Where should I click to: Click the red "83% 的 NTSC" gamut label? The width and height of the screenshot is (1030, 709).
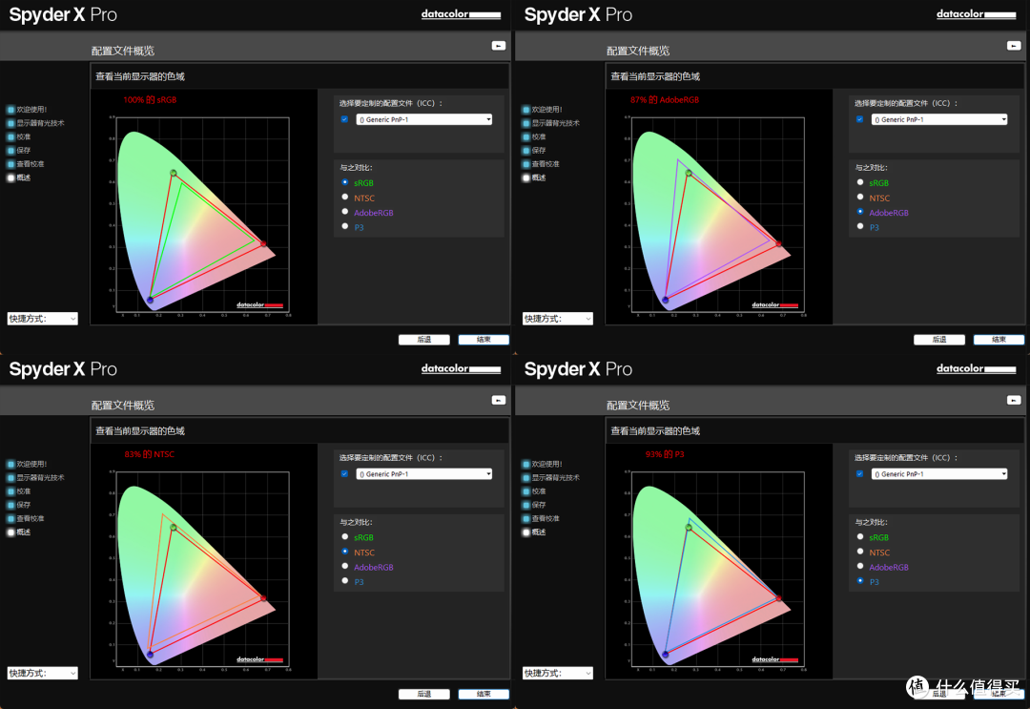point(149,454)
